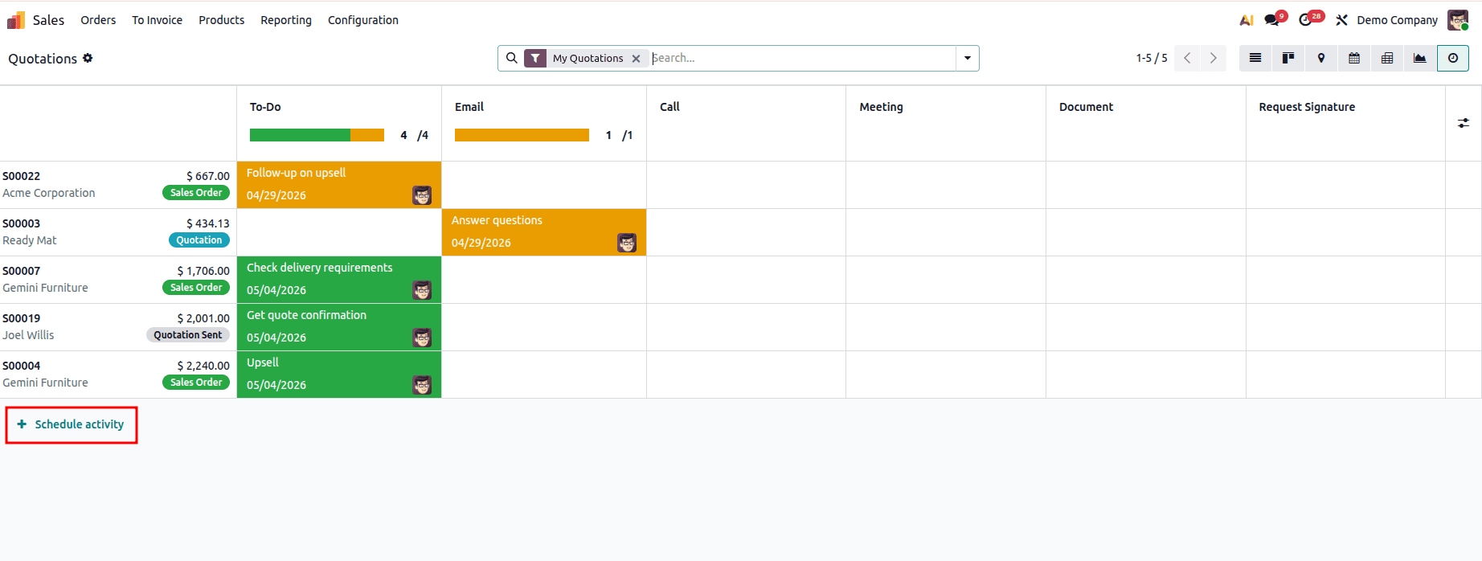Toggle the search options dropdown arrow
1482x561 pixels.
coord(968,58)
